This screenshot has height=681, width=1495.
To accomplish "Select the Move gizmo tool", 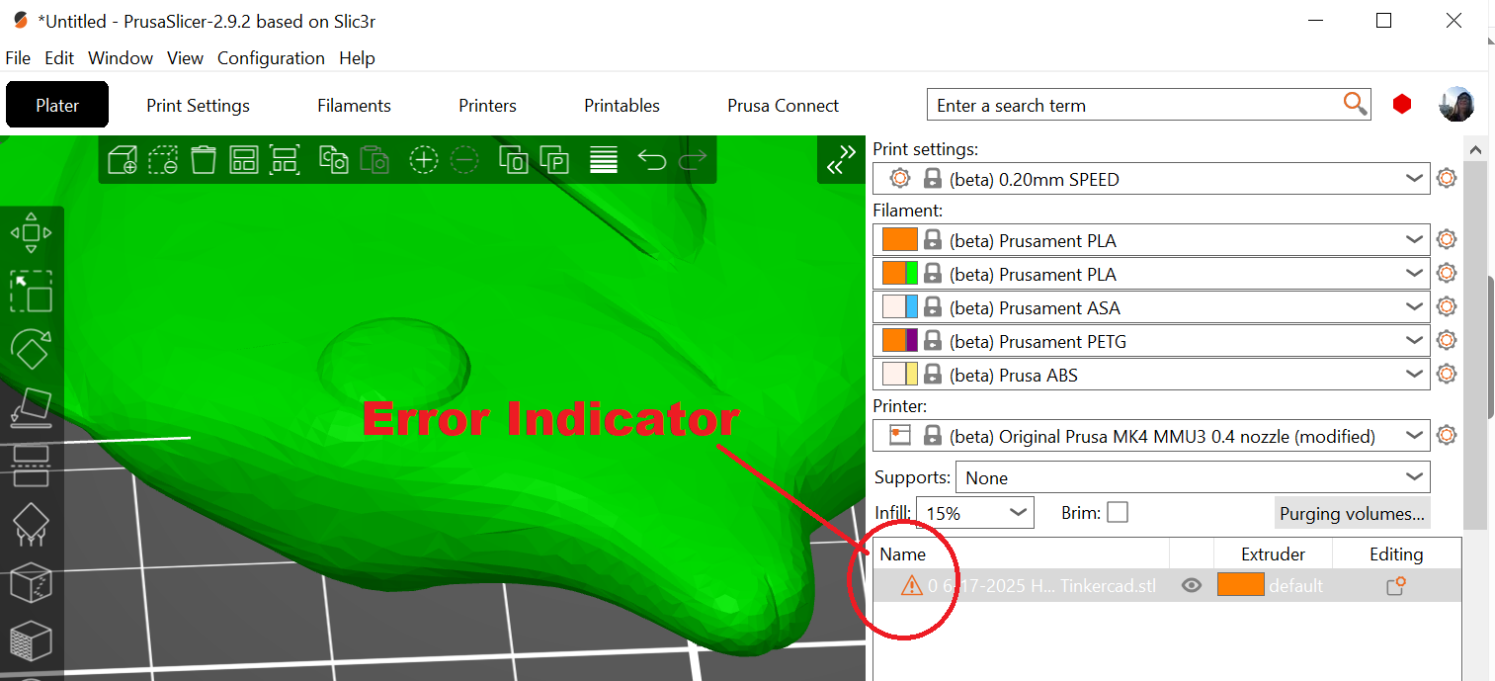I will (x=31, y=233).
